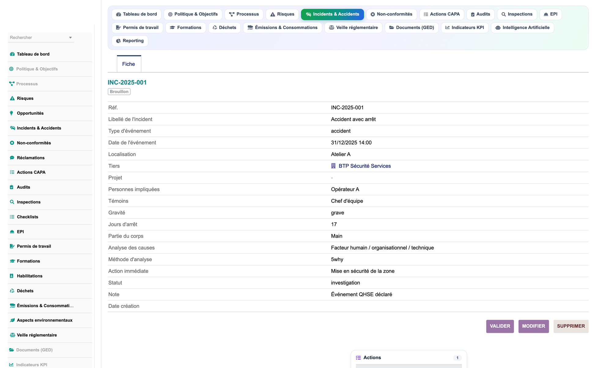Open Émissions & Consommations top tab

point(283,28)
